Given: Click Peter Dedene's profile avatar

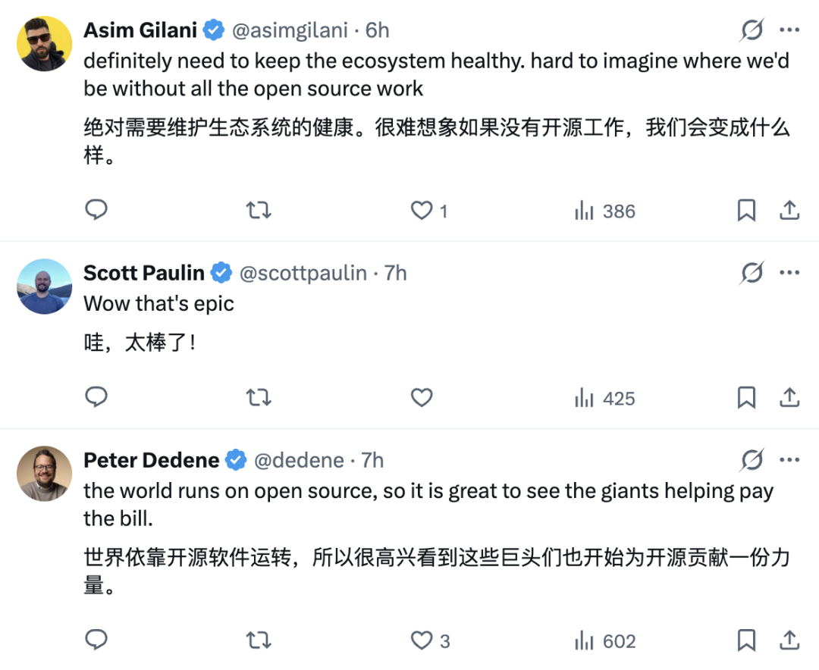Looking at the screenshot, I should pos(44,473).
